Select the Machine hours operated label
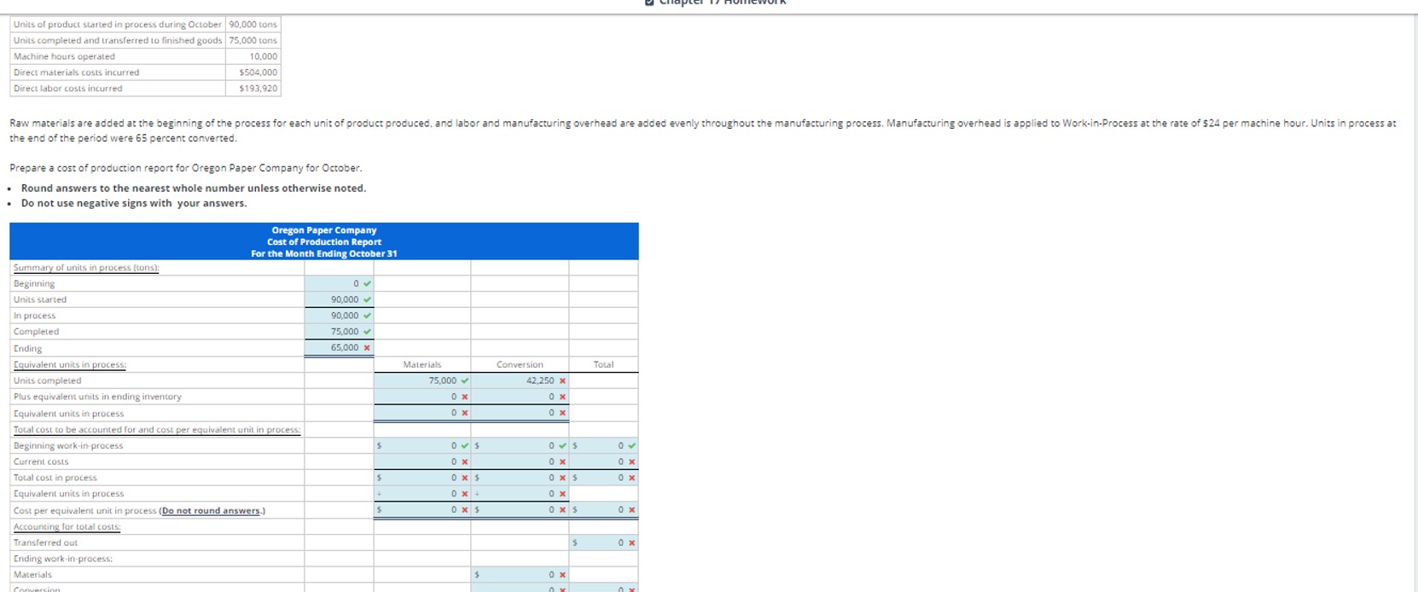 click(64, 56)
